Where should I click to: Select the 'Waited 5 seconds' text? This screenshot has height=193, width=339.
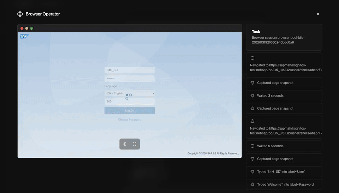270,146
